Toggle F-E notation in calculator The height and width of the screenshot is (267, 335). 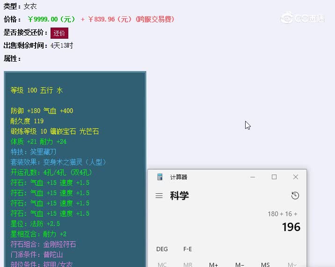tap(188, 249)
